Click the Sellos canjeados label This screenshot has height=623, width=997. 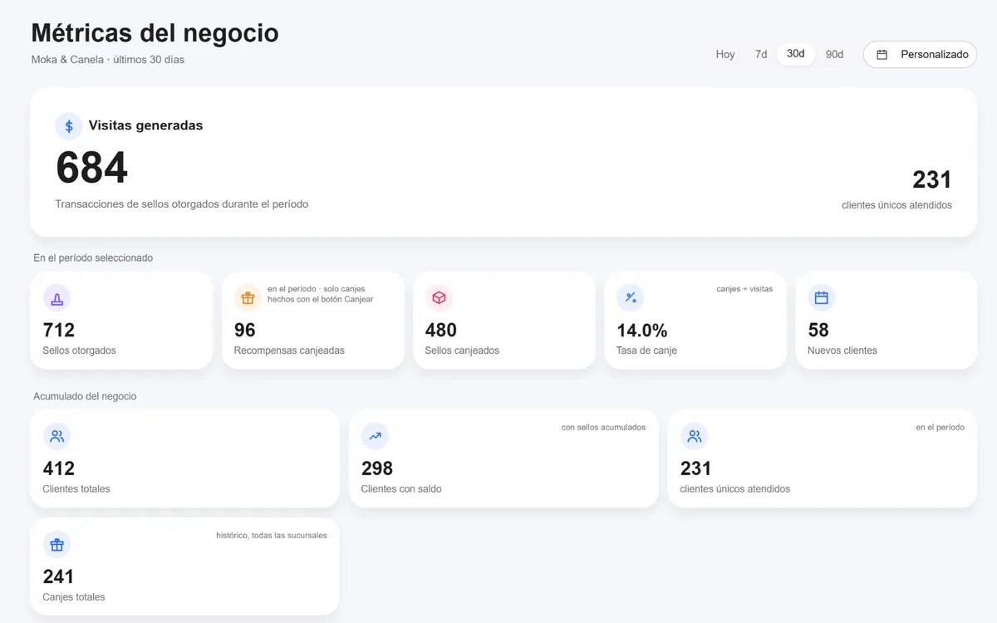[462, 351]
